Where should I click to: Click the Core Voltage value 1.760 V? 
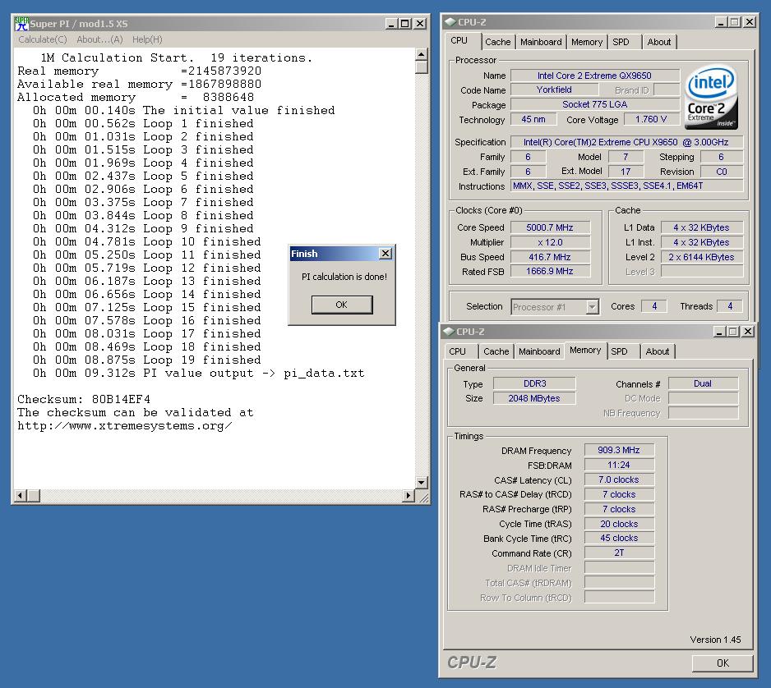(651, 119)
